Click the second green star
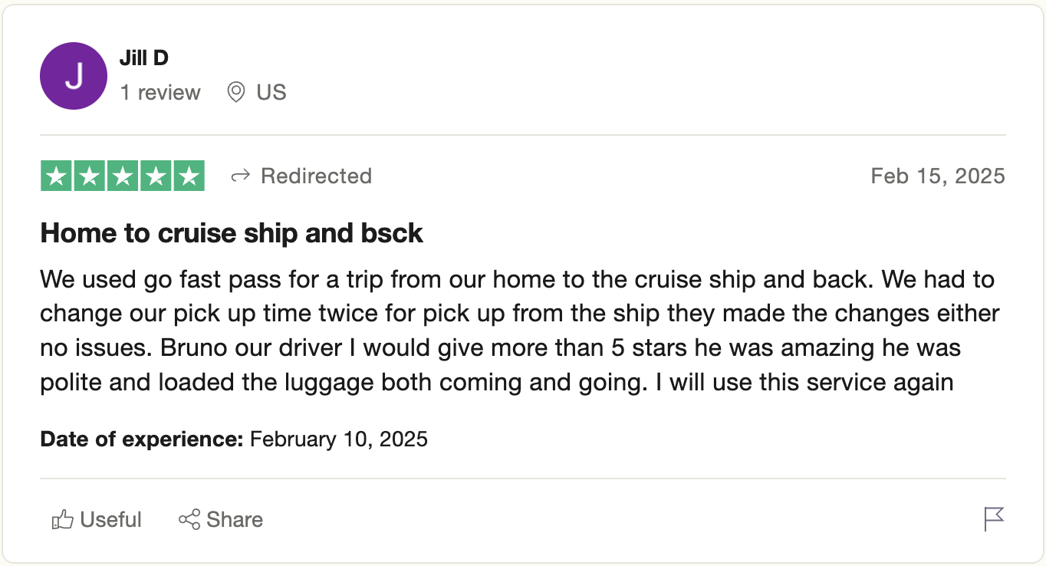 [89, 176]
